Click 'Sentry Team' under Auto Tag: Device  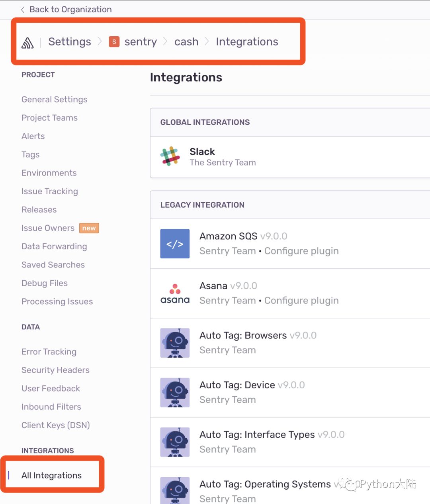[x=228, y=400]
